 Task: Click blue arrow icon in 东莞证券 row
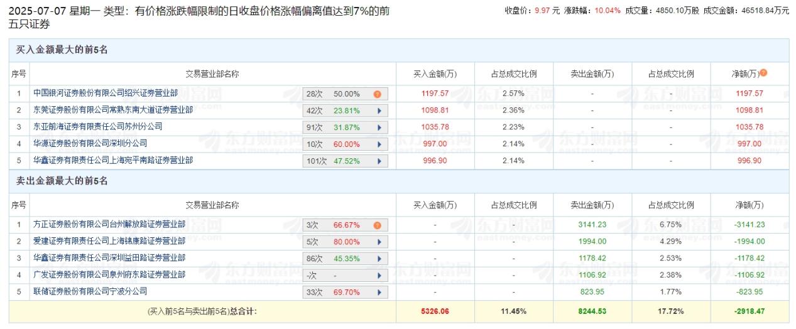(379, 111)
